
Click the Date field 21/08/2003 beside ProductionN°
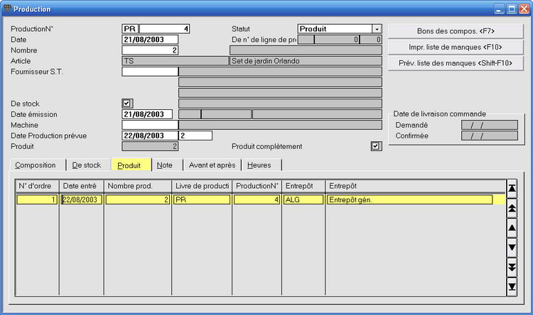pos(150,40)
